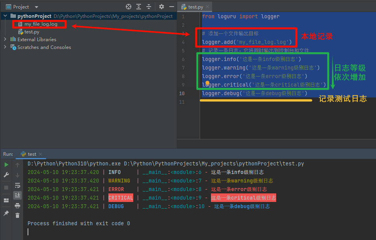The height and width of the screenshot is (240, 376).
Task: Toggle Soft-Wrap in console
Action: tap(17, 185)
